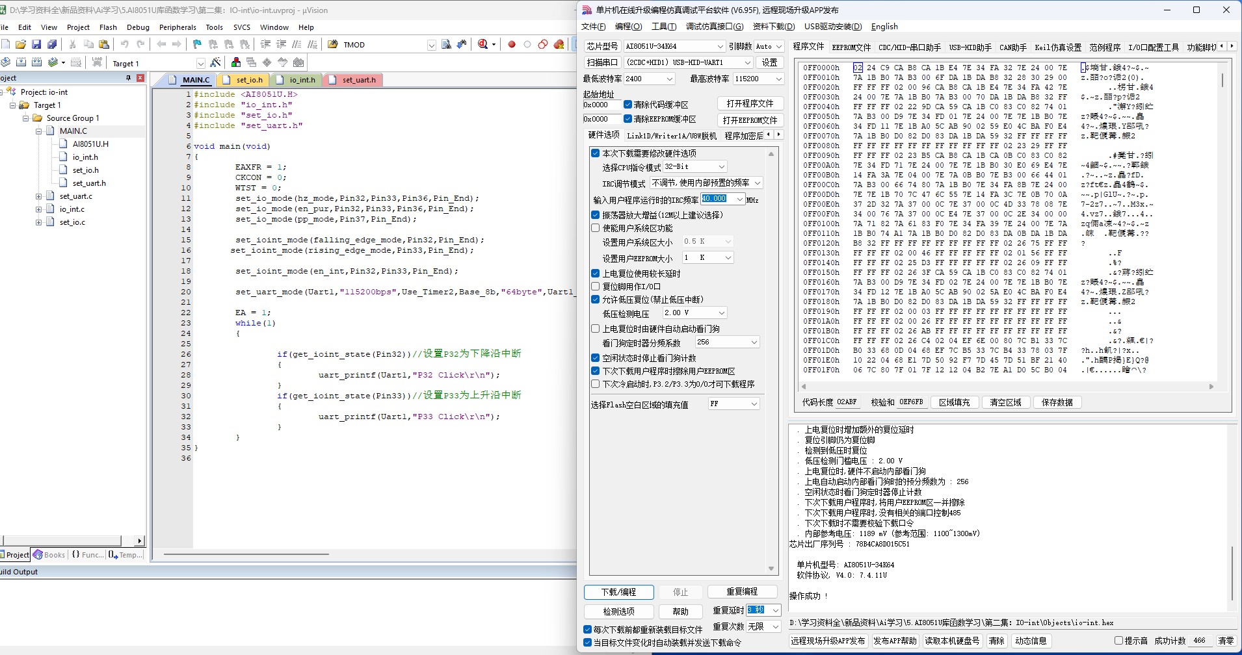Open 最低波特率 2400 dropdown

click(x=649, y=79)
